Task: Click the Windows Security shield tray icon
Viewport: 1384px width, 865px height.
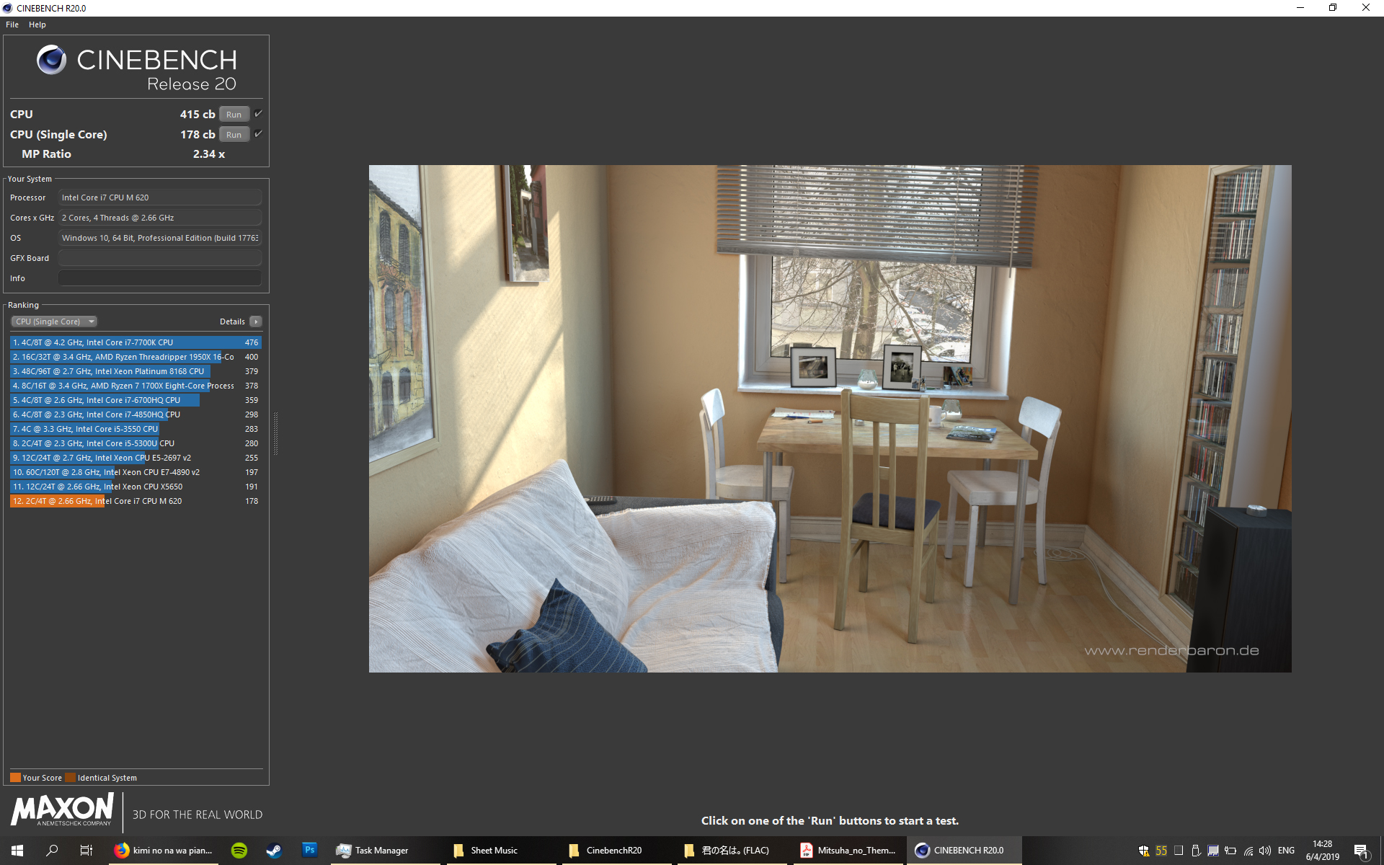Action: (x=1143, y=851)
